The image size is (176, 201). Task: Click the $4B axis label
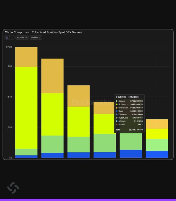coord(10,97)
